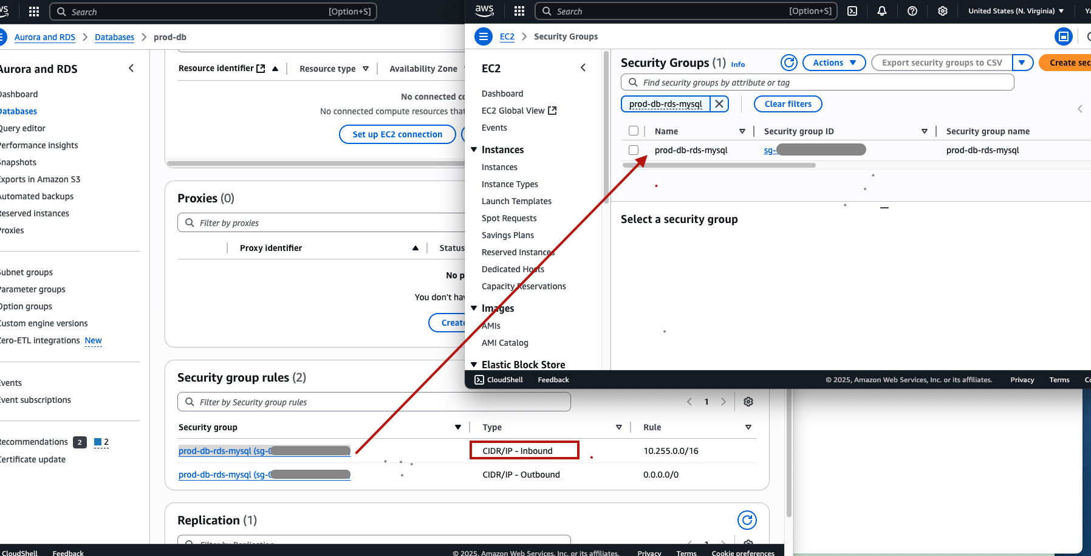Refresh the Replication section
The height and width of the screenshot is (556, 1091).
click(x=747, y=520)
